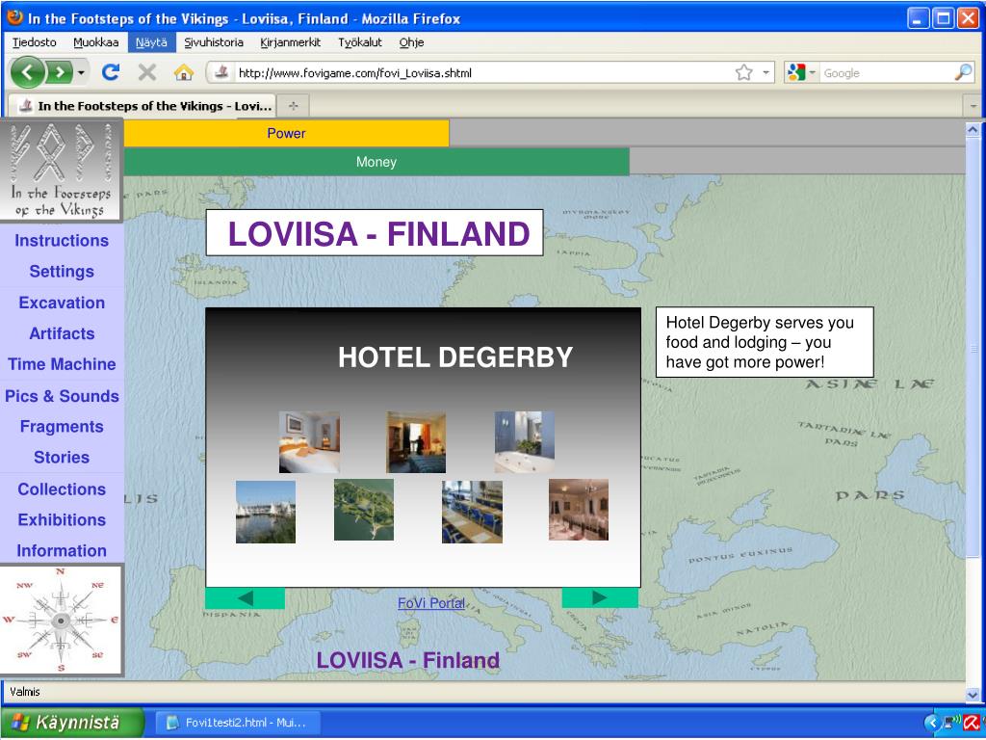Image resolution: width=986 pixels, height=740 pixels.
Task: Go to home page via house icon
Action: click(184, 72)
